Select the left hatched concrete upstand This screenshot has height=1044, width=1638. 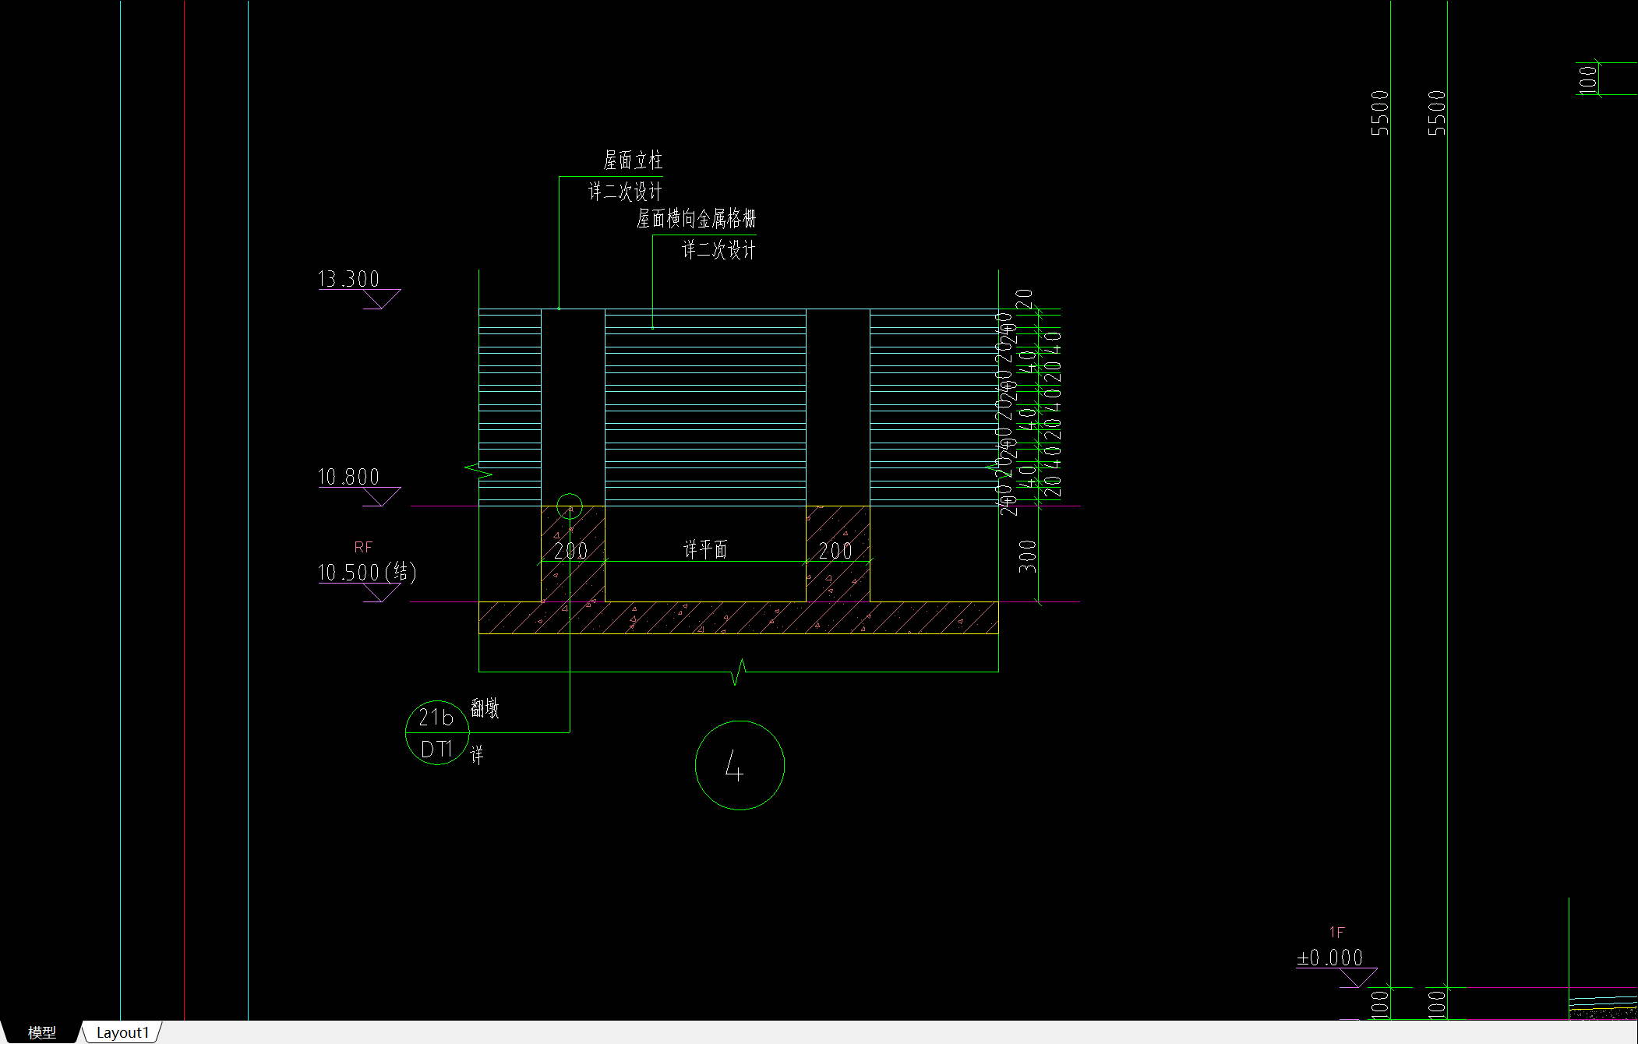pos(573,553)
